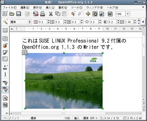
Task: Click the Form functions icon
Action: point(5,59)
